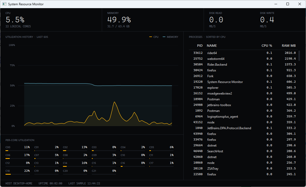
Task: Minimize the System Resource Monitor window
Action: (x=276, y=4)
